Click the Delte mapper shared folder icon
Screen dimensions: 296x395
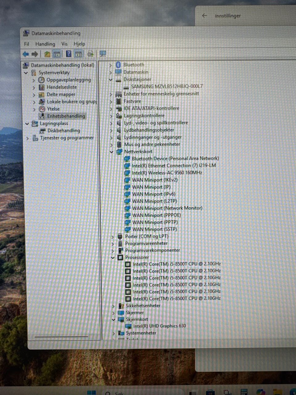tap(41, 94)
